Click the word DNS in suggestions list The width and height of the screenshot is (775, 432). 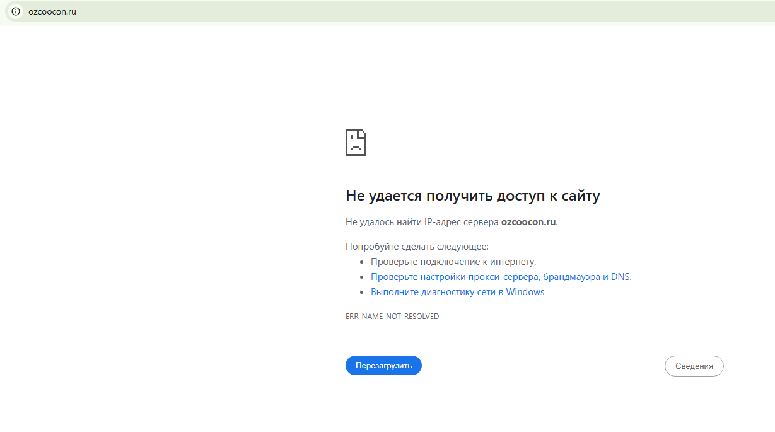point(620,277)
